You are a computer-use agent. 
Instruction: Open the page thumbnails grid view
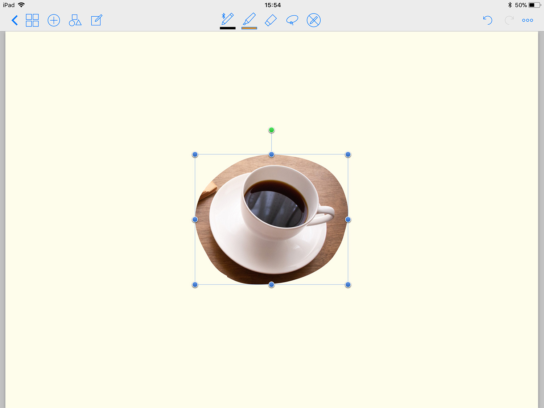click(x=32, y=20)
